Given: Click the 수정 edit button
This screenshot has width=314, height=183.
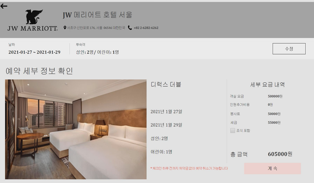Looking at the screenshot, I should (289, 49).
